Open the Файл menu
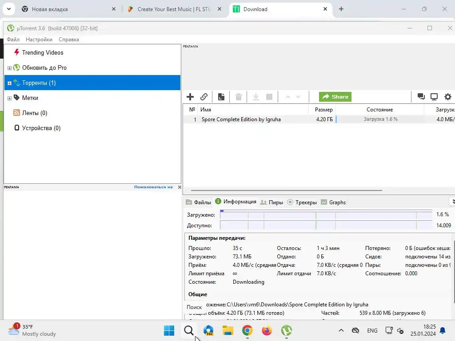 click(x=13, y=40)
